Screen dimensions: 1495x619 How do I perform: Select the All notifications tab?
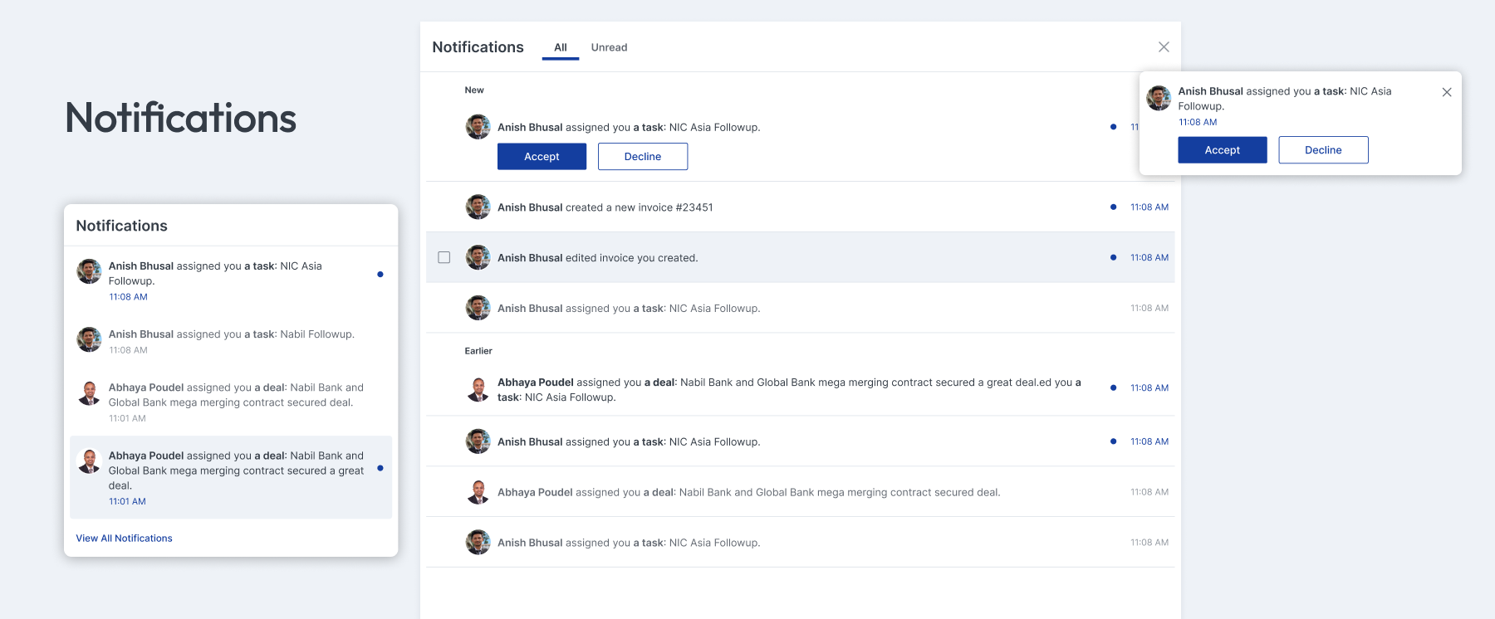point(561,47)
